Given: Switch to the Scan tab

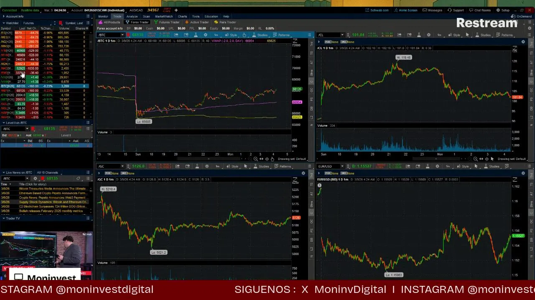Looking at the screenshot, I should pyautogui.click(x=146, y=16).
